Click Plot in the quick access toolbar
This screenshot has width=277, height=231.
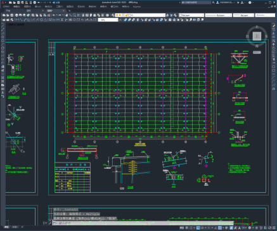(34, 3)
